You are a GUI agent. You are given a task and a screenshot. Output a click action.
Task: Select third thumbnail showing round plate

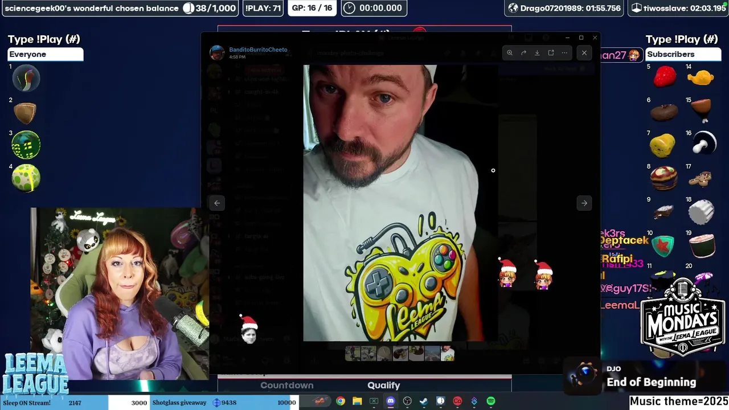[384, 354]
